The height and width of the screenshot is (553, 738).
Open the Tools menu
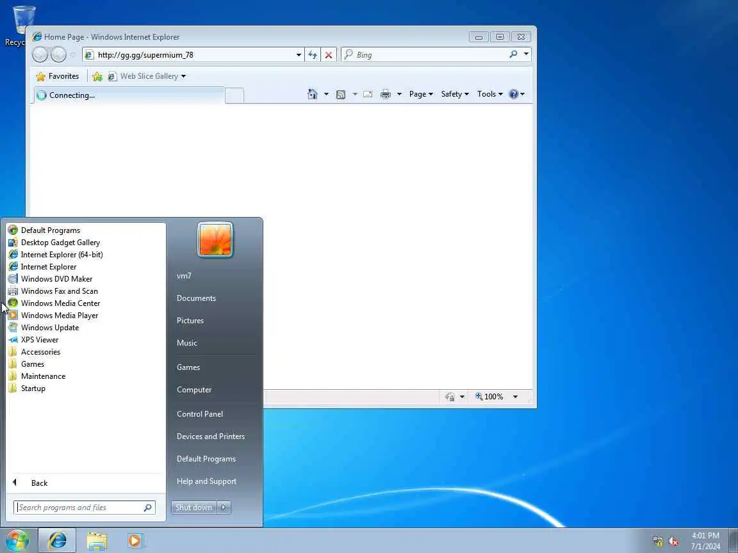click(490, 94)
